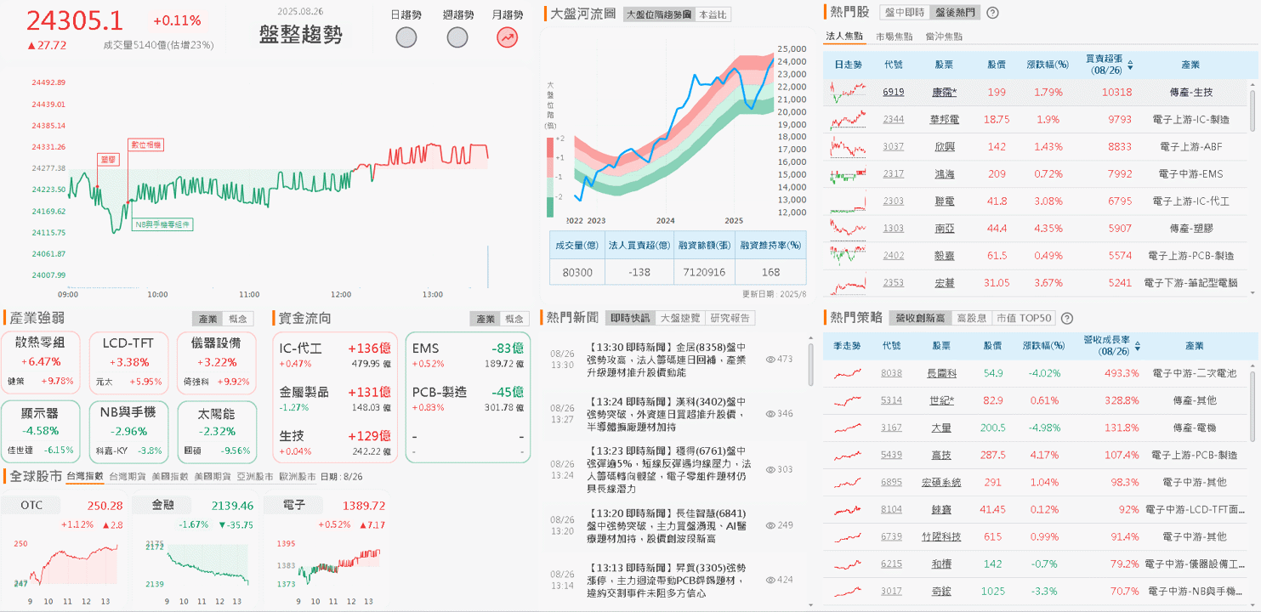The width and height of the screenshot is (1261, 612).
Task: Open the 金融 index card
Action: point(195,549)
